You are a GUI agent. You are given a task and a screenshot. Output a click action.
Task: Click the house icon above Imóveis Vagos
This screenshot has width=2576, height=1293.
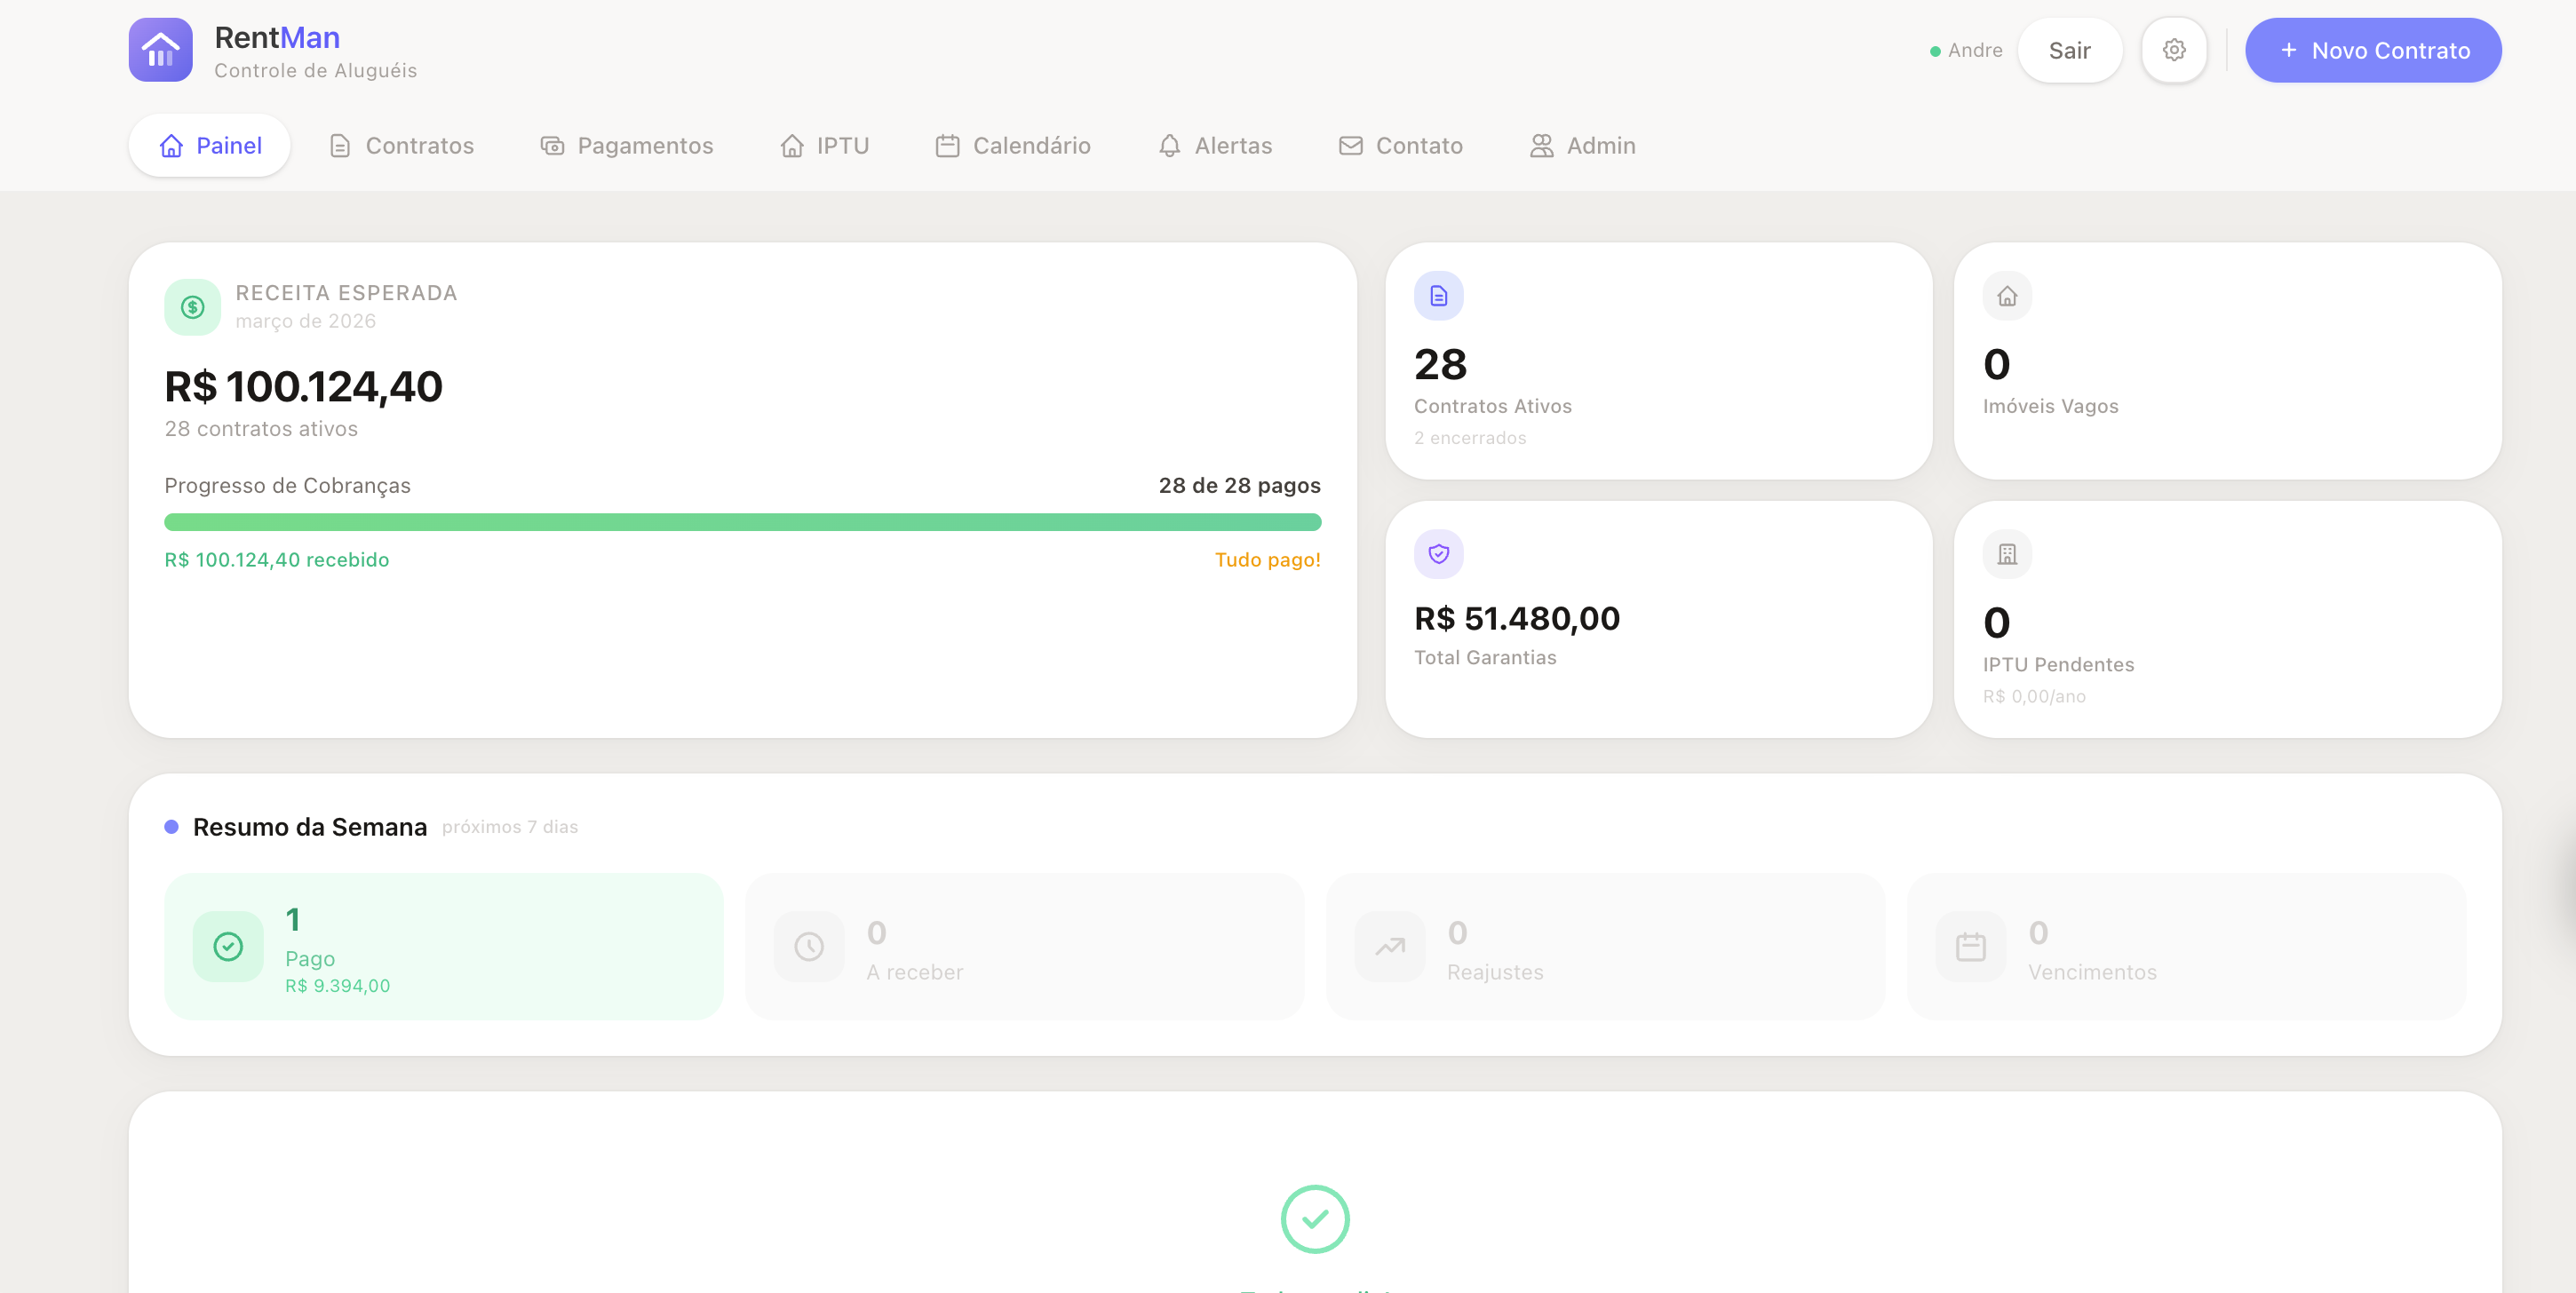point(2006,296)
